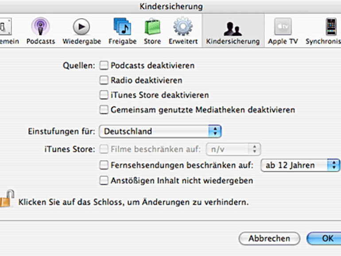Open the ab 12 Jahren dropdown

point(300,165)
